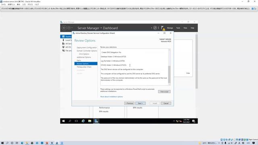Click guest taskbar search magnifier icon
Image resolution: width=258 pixels, height=145 pixels.
[70, 121]
